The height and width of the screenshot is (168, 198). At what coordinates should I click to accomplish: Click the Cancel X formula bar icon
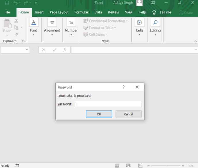(44, 50)
